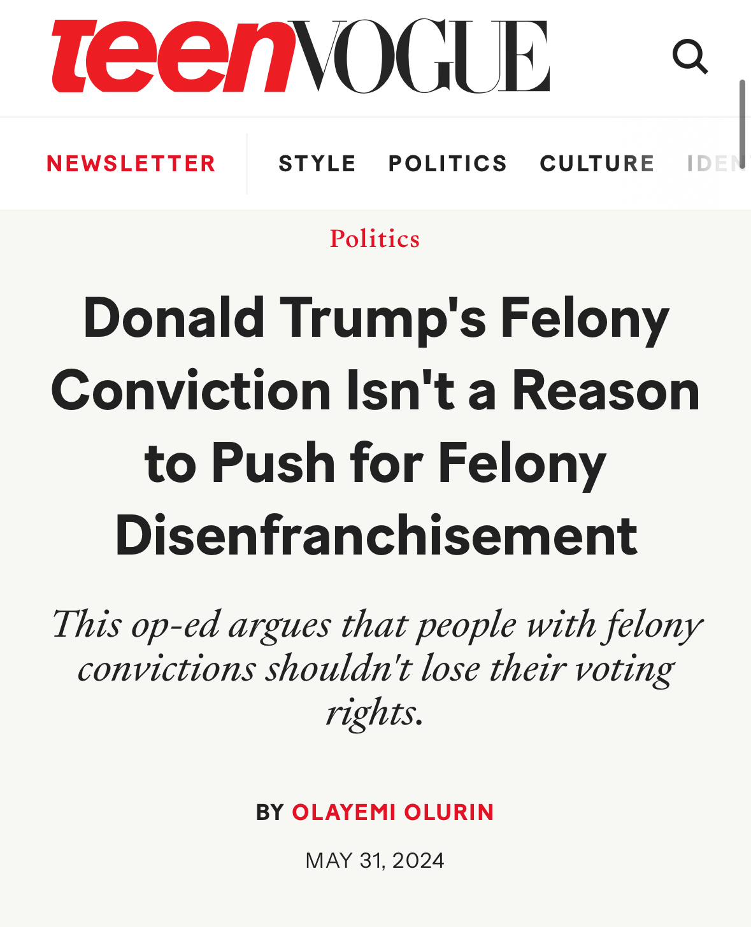Viewport: 751px width, 927px height.
Task: Select Politics in the navigation bar
Action: click(448, 164)
